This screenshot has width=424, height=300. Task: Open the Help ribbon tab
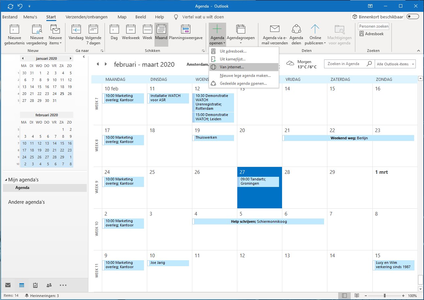tap(159, 17)
